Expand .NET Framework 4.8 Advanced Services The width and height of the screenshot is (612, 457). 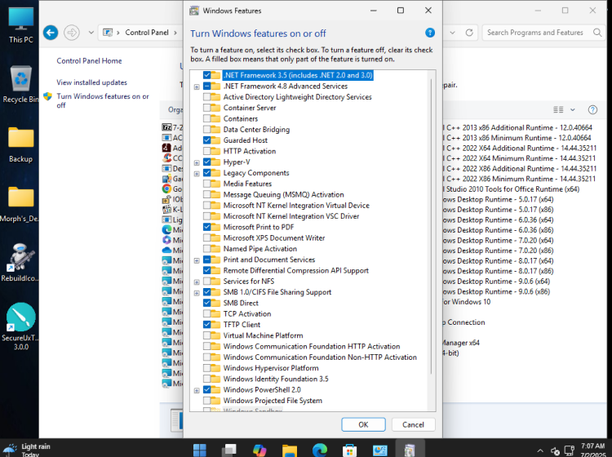[x=197, y=87]
